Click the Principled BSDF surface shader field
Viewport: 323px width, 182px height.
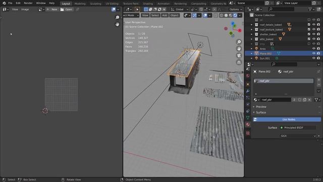pyautogui.click(x=298, y=128)
